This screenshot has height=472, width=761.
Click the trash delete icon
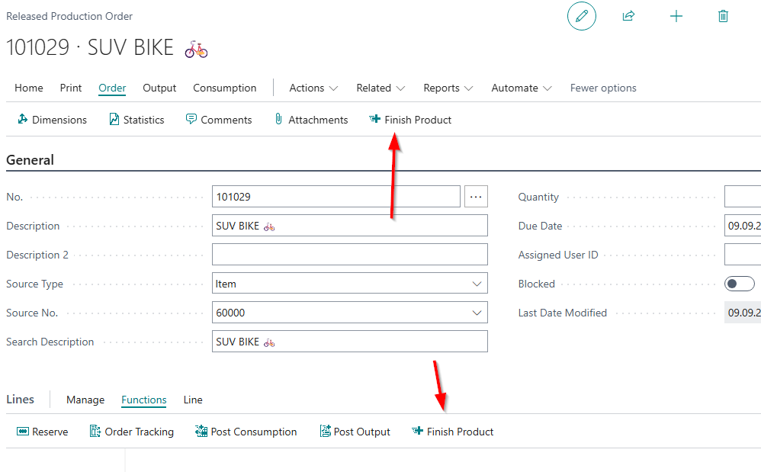tap(723, 16)
